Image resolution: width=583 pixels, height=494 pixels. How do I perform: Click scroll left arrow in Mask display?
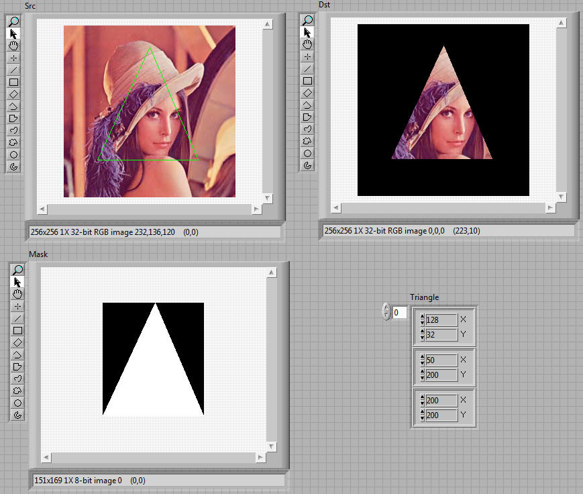click(x=46, y=458)
